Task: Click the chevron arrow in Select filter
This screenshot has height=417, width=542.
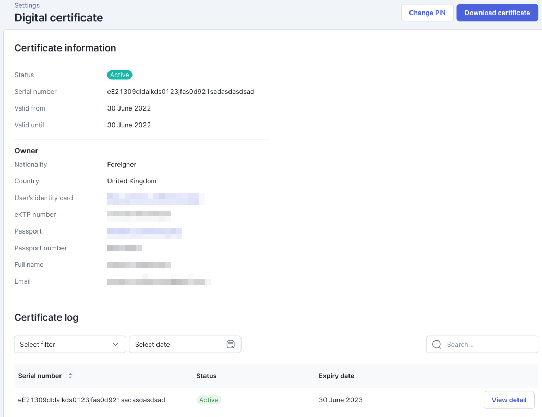Action: coord(116,344)
